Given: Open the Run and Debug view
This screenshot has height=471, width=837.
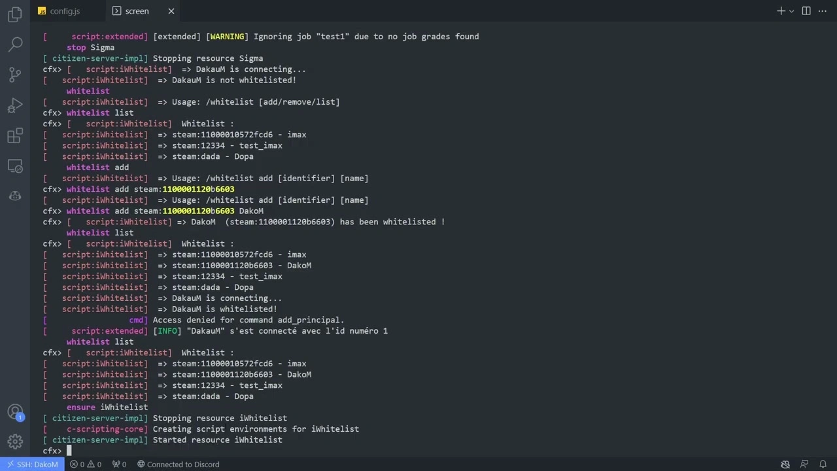Looking at the screenshot, I should (14, 105).
